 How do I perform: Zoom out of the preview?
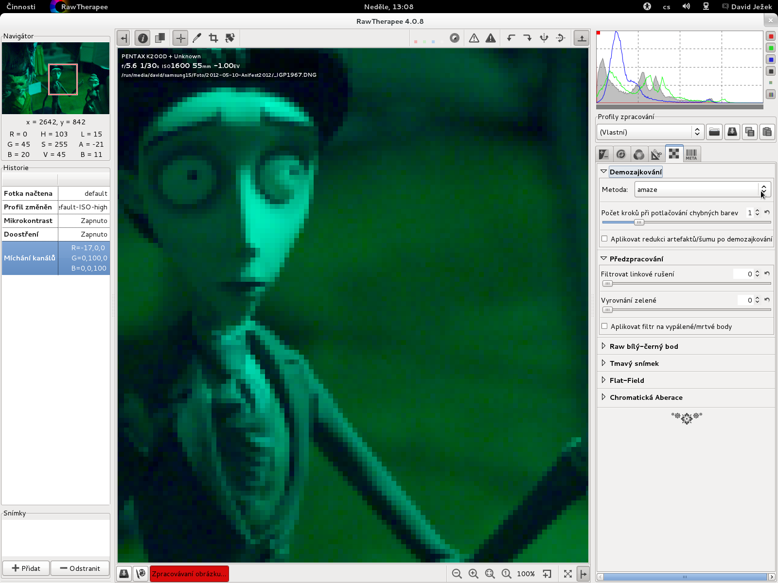[457, 574]
